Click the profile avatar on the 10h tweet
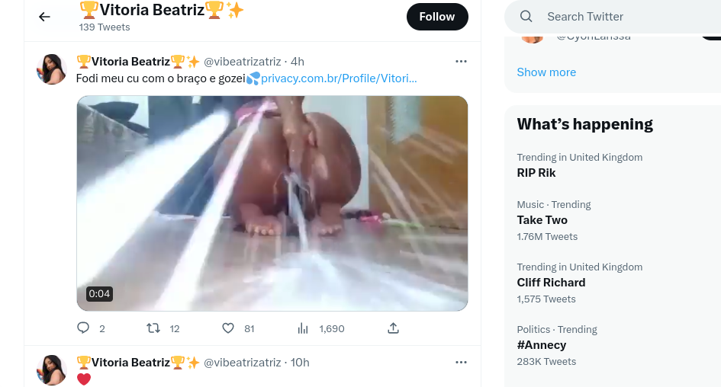 pyautogui.click(x=52, y=369)
